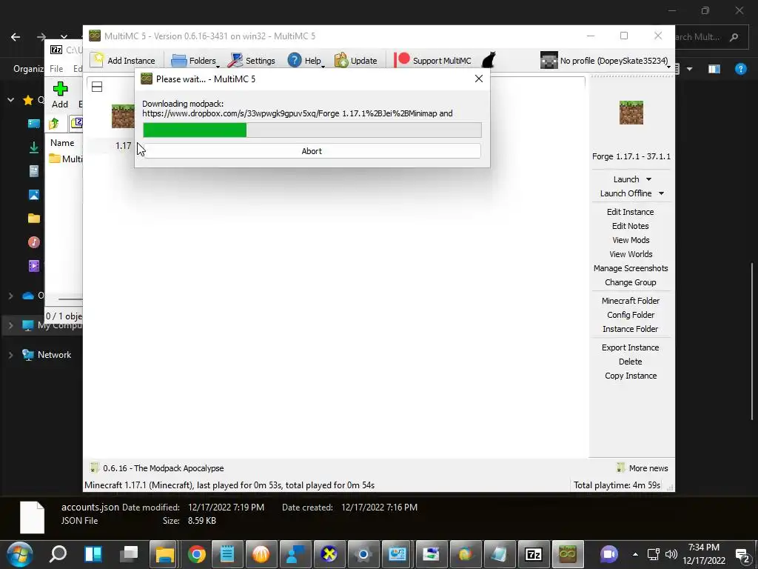758x569 pixels.
Task: Click Delete in instance panel
Action: tap(631, 362)
